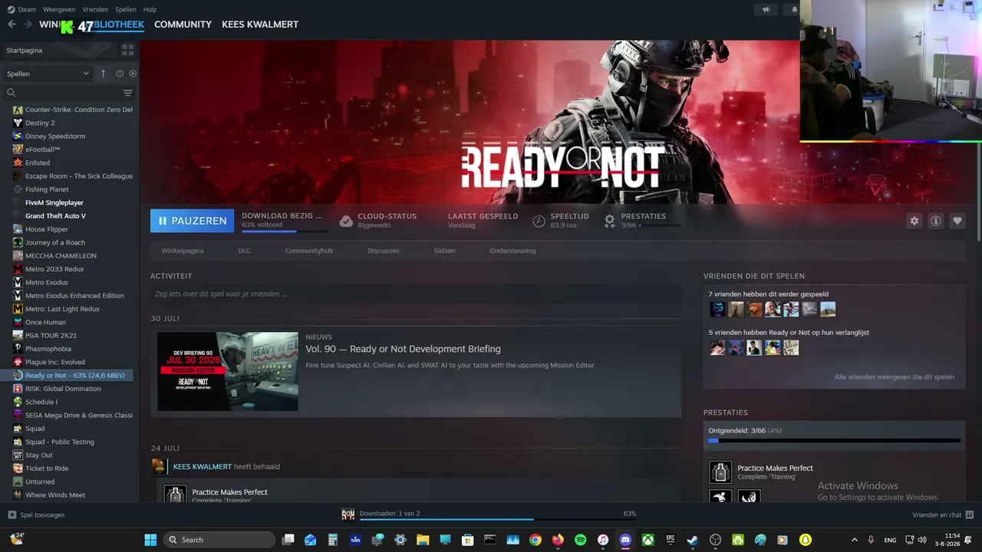This screenshot has height=552, width=982.
Task: Open the Weergeven menu
Action: [x=59, y=10]
